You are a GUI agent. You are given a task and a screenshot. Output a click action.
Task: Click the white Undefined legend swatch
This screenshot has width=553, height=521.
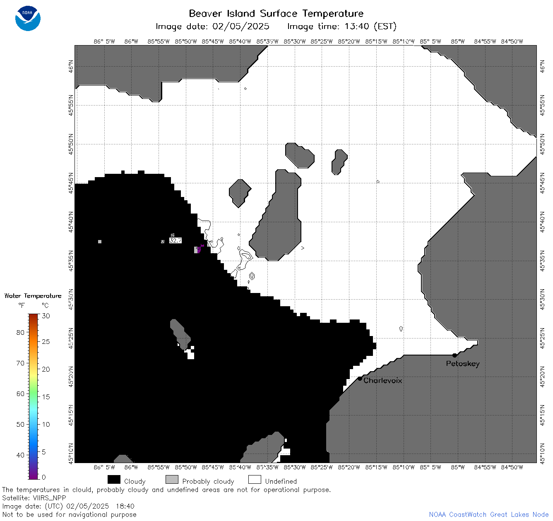[x=255, y=480]
